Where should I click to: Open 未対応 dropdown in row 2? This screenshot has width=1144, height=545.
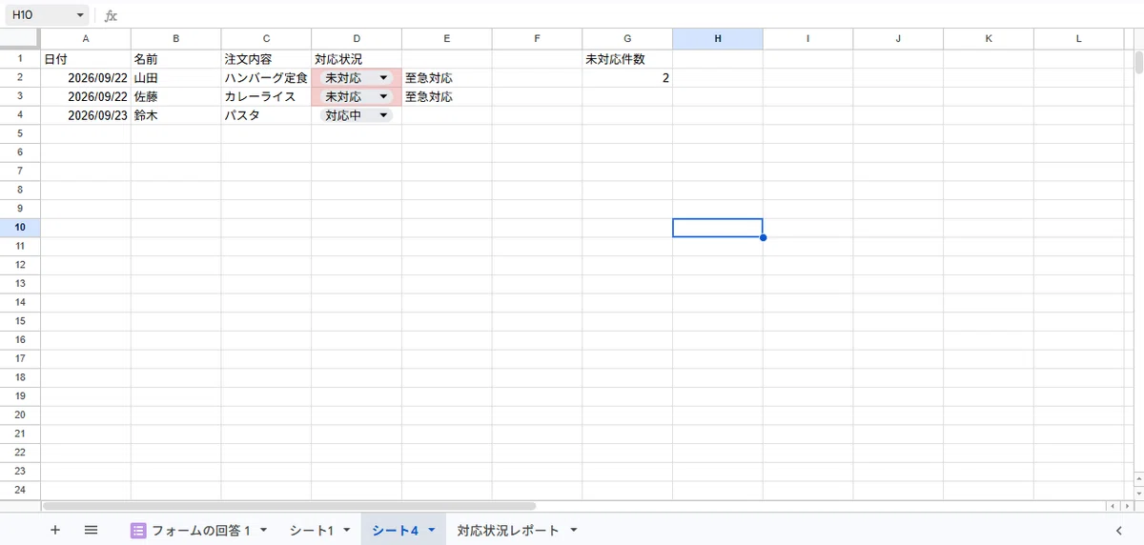(x=383, y=78)
